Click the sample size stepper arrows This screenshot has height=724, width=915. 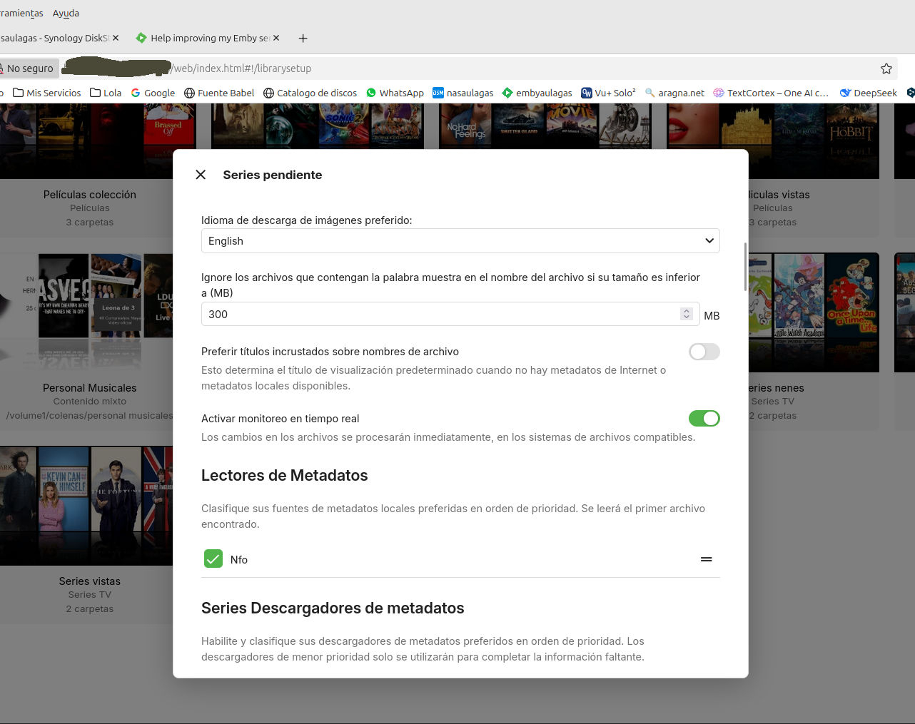tap(686, 314)
